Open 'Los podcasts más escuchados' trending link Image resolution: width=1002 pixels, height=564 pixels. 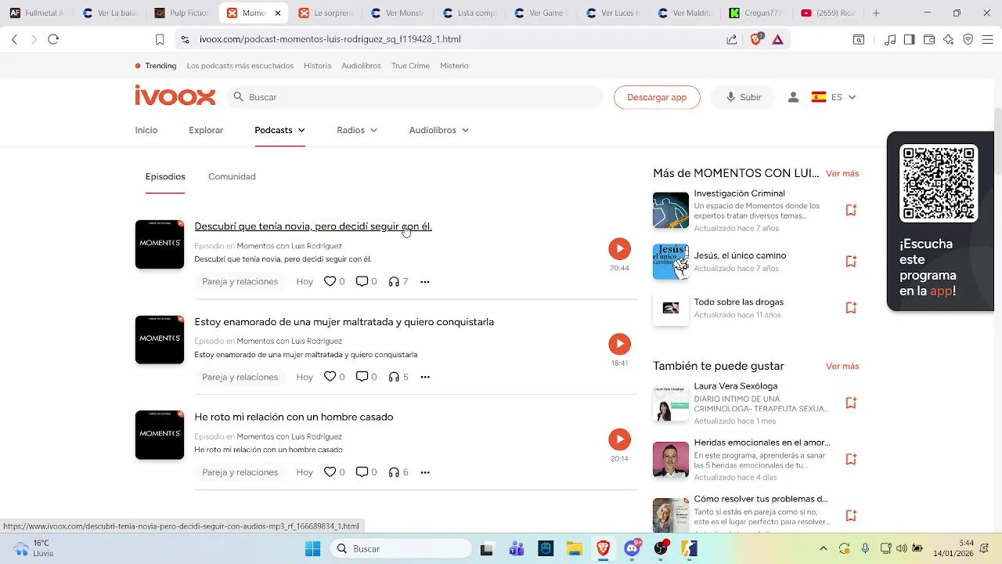tap(240, 66)
